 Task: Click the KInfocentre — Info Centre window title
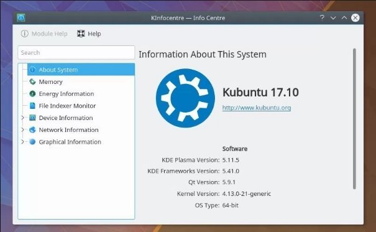click(x=188, y=18)
